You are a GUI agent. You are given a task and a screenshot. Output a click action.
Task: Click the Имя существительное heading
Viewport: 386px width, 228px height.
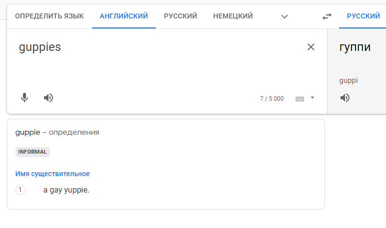[x=52, y=174]
